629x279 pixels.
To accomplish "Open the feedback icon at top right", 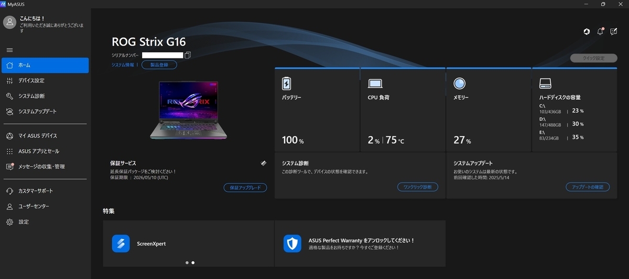I will tap(614, 31).
